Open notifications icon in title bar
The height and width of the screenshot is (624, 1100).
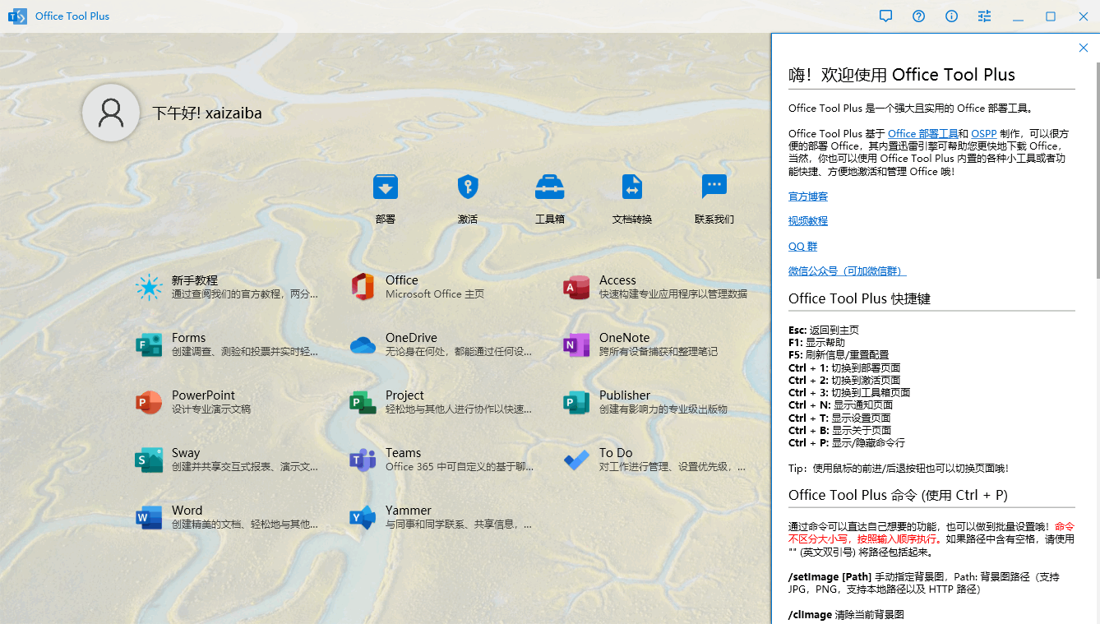coord(885,16)
